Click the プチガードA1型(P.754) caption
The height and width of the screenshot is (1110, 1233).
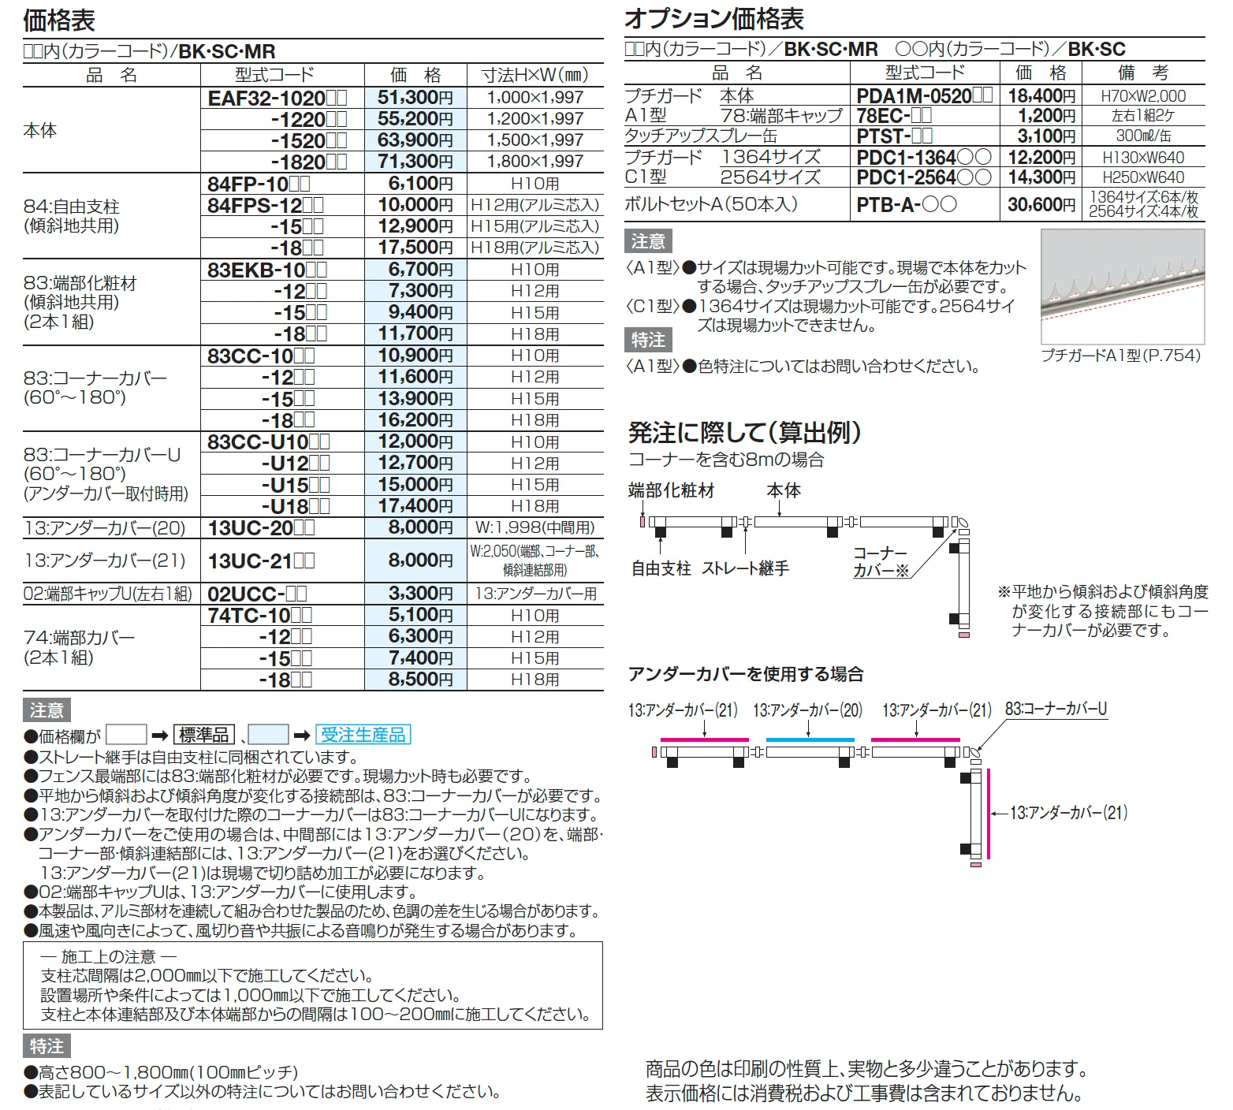(x=1120, y=356)
